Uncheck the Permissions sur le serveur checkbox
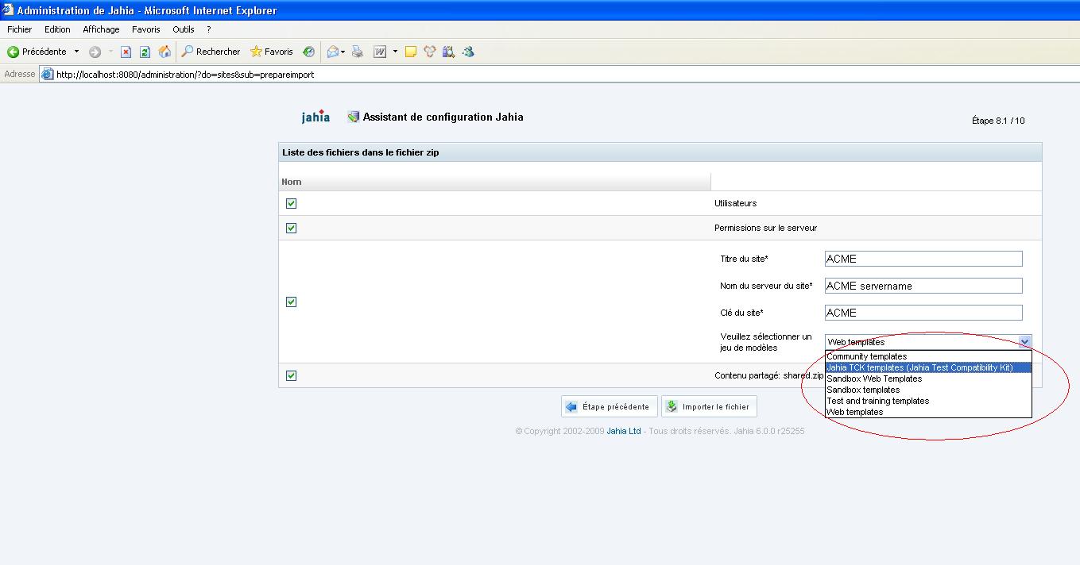1080x565 pixels. (291, 228)
